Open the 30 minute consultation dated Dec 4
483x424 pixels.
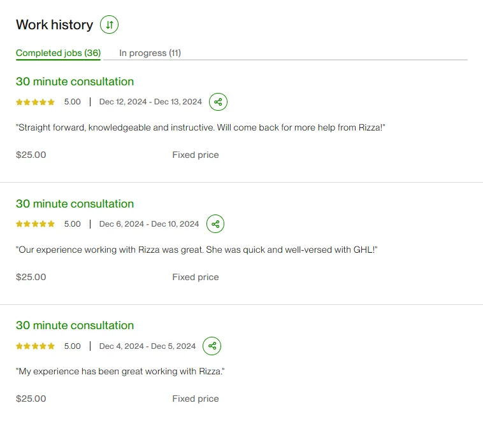[x=75, y=325]
